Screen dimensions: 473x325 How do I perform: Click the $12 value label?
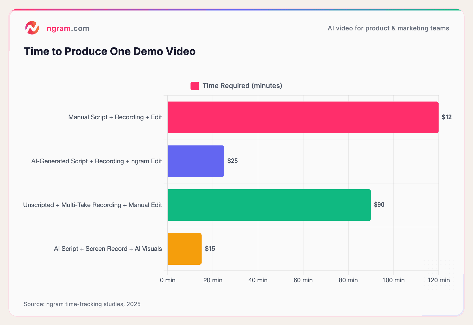coord(446,117)
